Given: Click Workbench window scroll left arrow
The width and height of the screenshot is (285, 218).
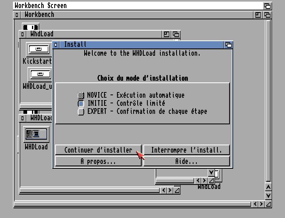Looking at the screenshot, I should (x=255, y=204).
